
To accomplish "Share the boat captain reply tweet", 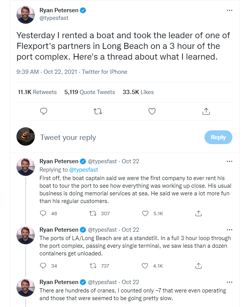I will pyautogui.click(x=198, y=213).
